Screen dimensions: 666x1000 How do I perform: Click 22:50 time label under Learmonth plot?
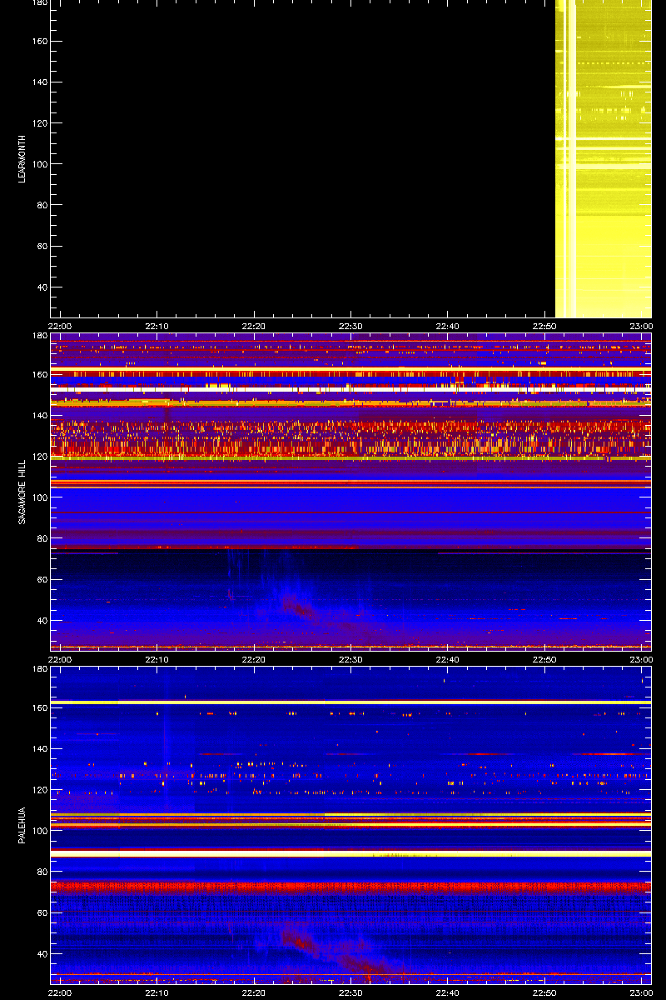point(545,326)
